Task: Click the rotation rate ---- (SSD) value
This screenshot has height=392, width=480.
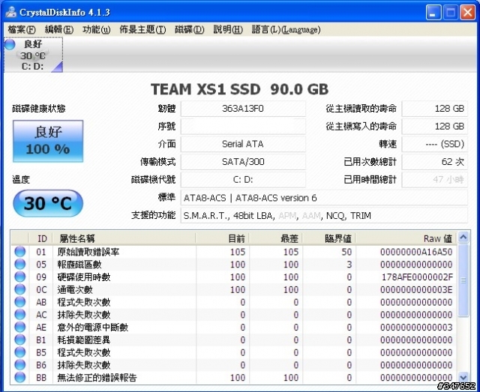Action: (x=435, y=144)
